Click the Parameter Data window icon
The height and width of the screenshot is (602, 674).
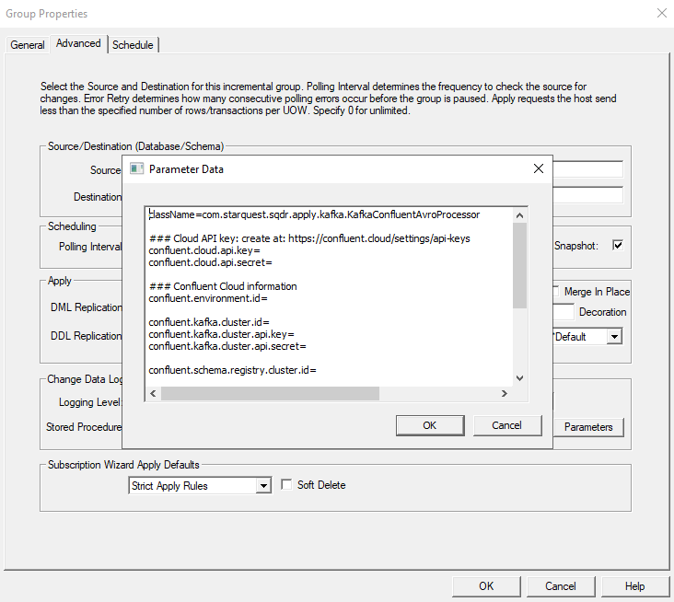[136, 169]
